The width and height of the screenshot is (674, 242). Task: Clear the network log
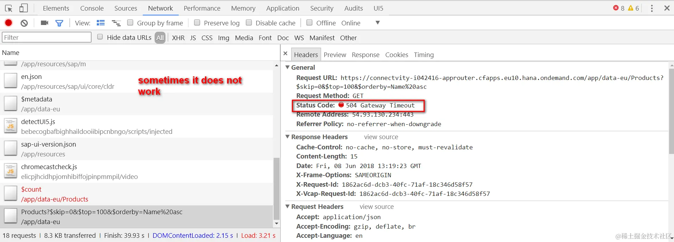[x=24, y=23]
